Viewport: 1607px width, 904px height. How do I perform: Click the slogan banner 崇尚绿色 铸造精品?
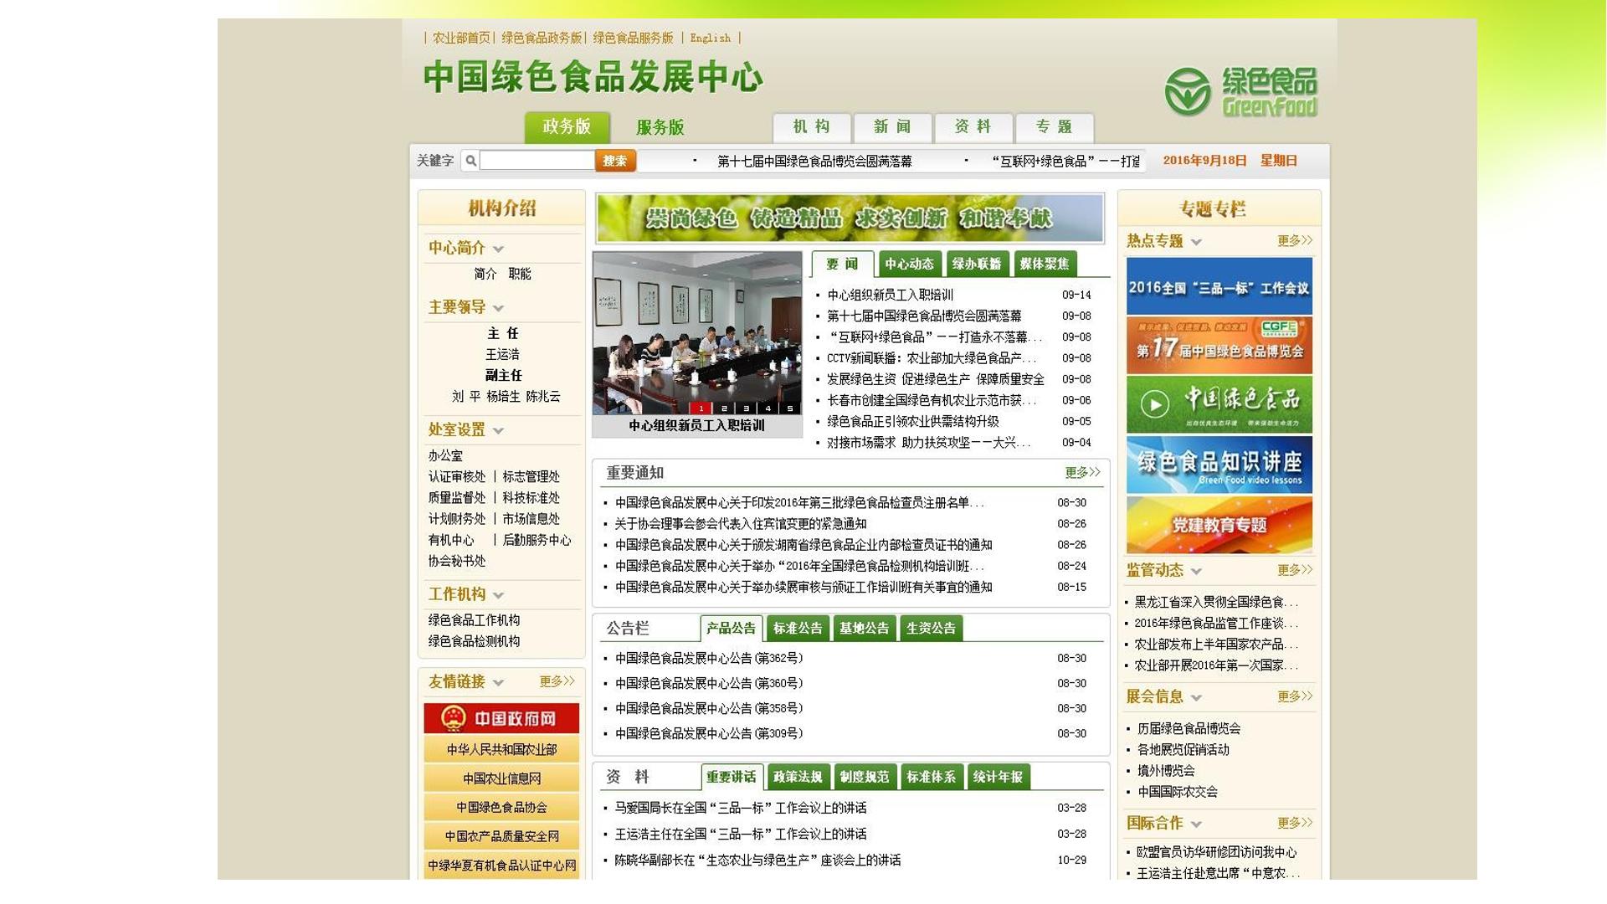(x=850, y=218)
